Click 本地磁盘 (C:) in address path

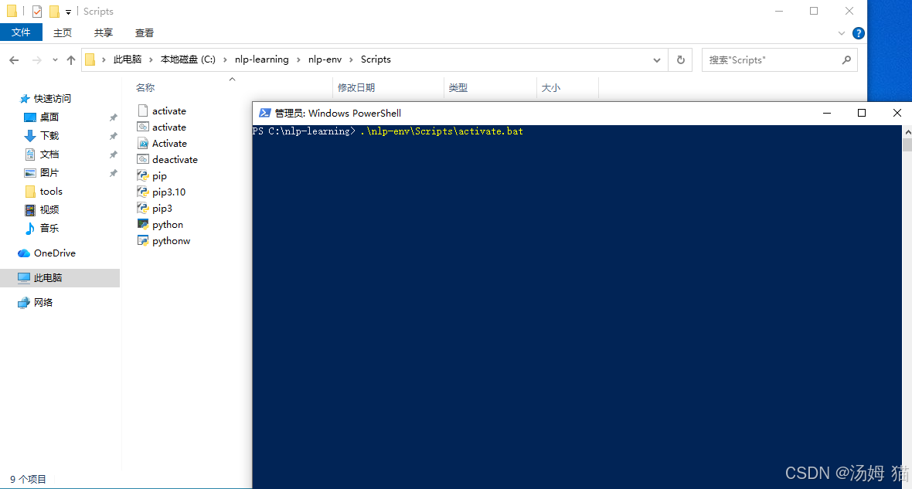click(x=188, y=59)
